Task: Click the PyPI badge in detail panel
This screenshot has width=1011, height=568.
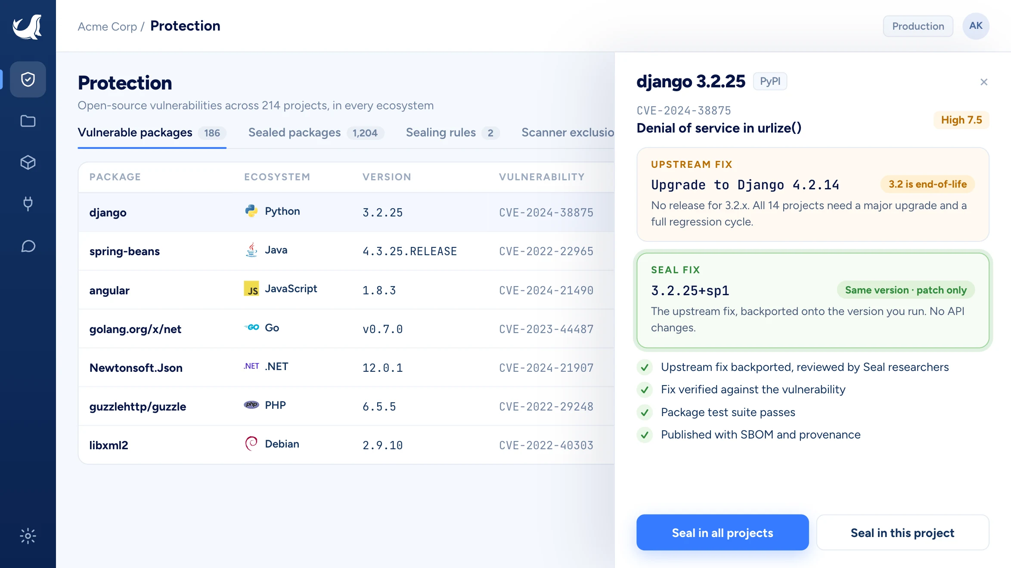Action: [x=770, y=81]
